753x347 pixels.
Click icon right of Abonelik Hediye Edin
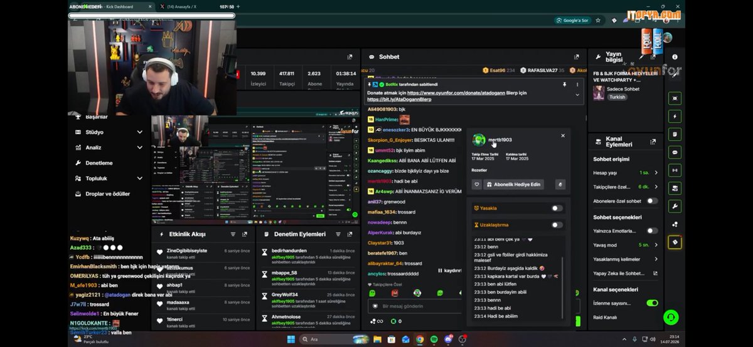(x=560, y=184)
